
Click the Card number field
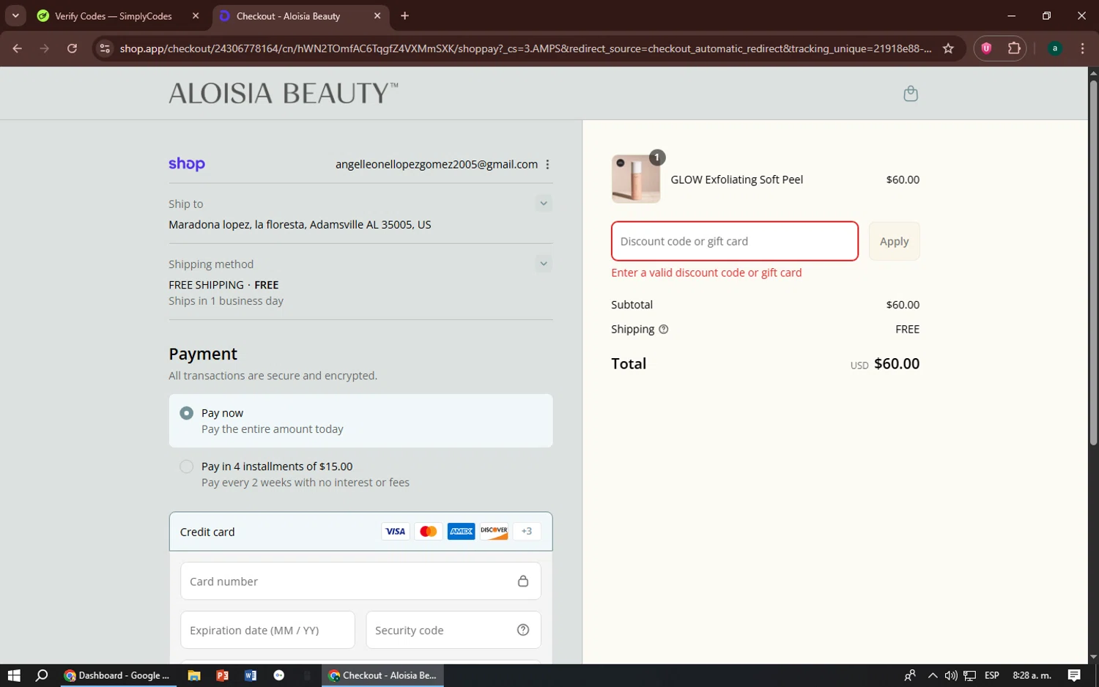tap(360, 581)
